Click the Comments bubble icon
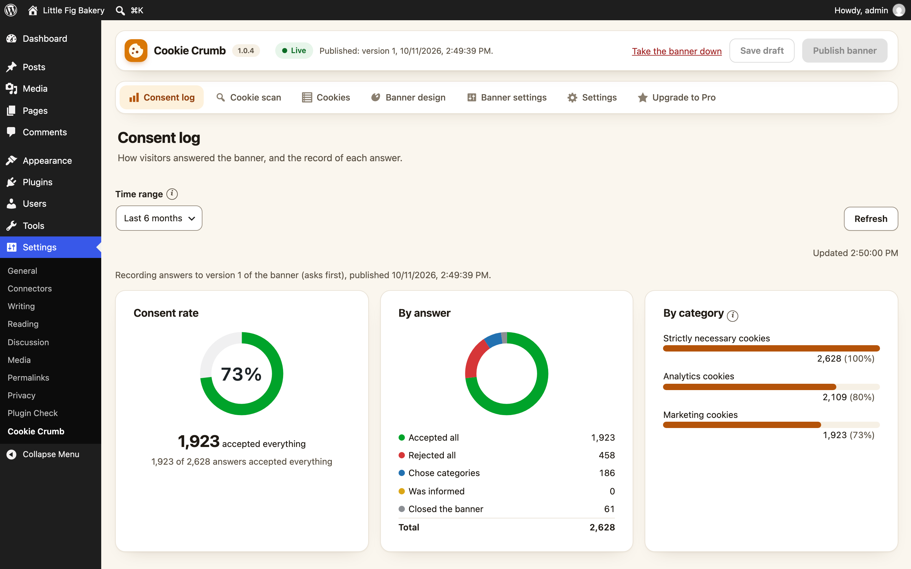Viewport: 911px width, 569px height. pos(12,132)
